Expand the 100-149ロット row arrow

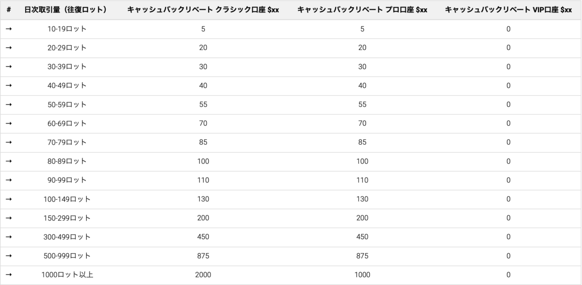[9, 199]
